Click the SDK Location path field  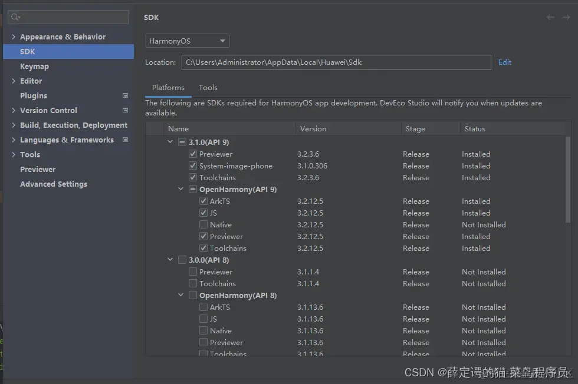tap(336, 62)
